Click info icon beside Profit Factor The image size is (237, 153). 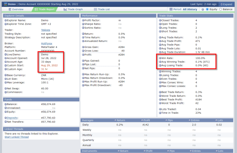click(83, 20)
